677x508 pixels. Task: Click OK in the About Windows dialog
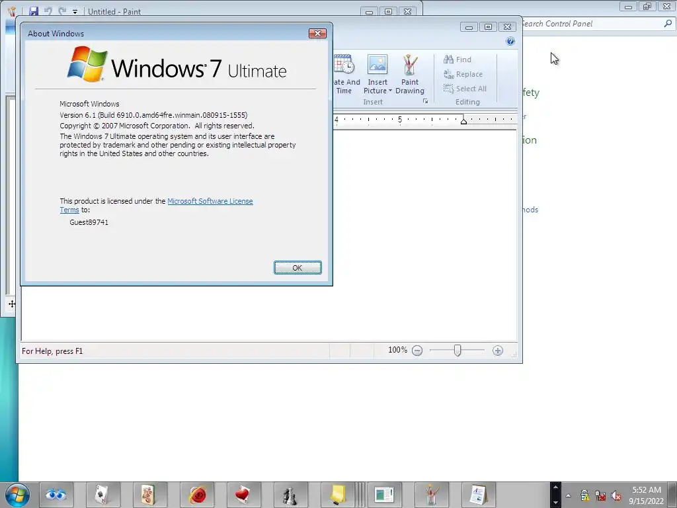point(298,268)
